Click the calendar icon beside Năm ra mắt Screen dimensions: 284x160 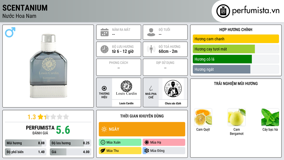pos(105,32)
